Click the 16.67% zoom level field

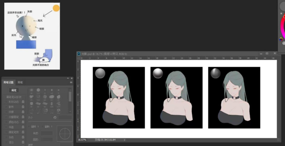point(82,140)
